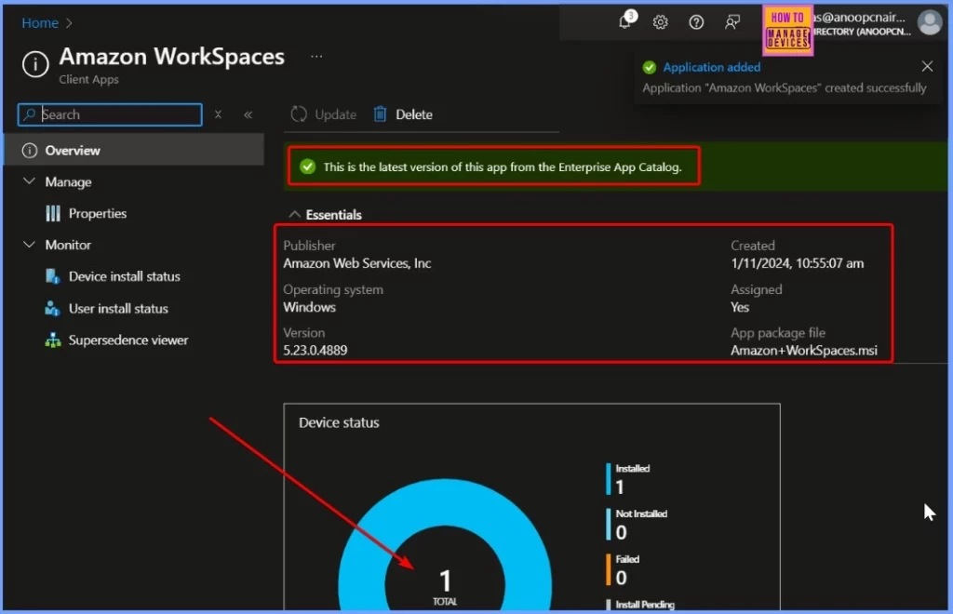Focus the sidebar Search input field
This screenshot has width=953, height=614.
point(110,114)
